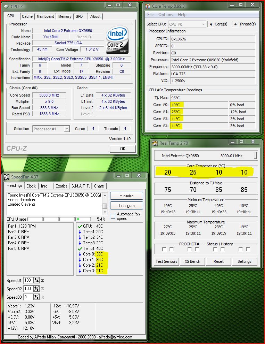Click the XS Bench button
Viewport: 265px width, 344px height.
[192, 261]
